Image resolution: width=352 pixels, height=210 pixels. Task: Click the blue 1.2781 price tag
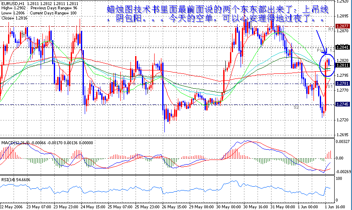[x=342, y=84]
